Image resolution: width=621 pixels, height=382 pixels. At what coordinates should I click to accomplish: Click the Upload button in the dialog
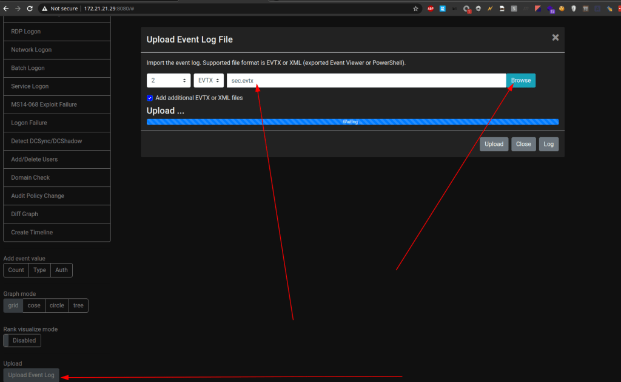(494, 144)
